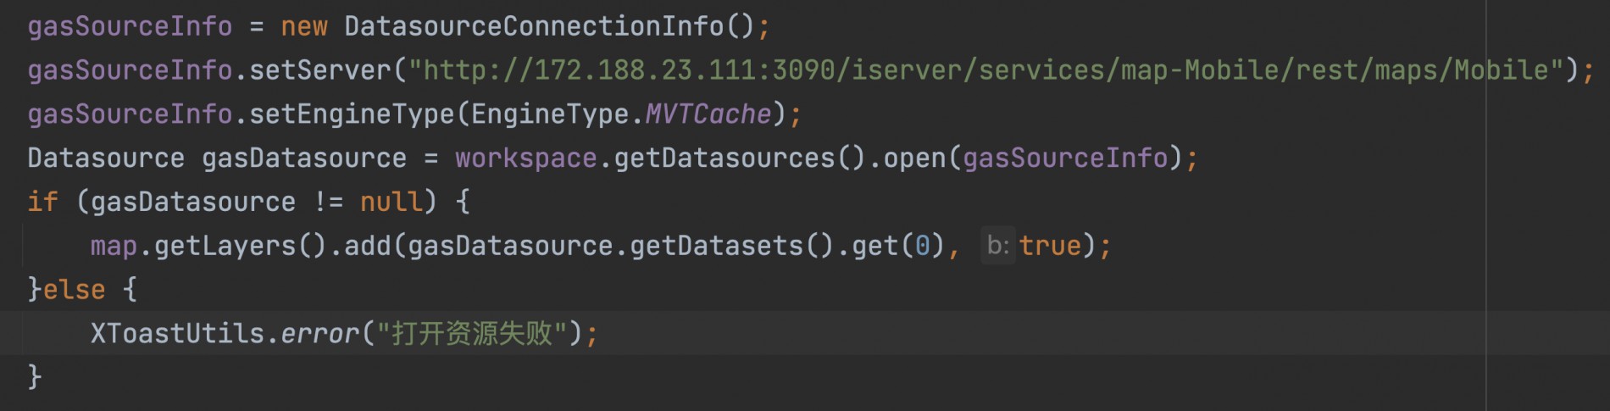Click the EngineType class reference
This screenshot has height=411, width=1610.
[x=550, y=114]
